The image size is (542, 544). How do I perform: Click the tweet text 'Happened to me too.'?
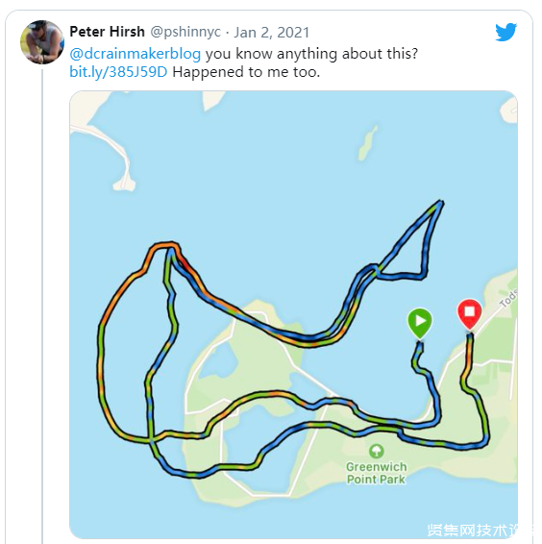[246, 72]
